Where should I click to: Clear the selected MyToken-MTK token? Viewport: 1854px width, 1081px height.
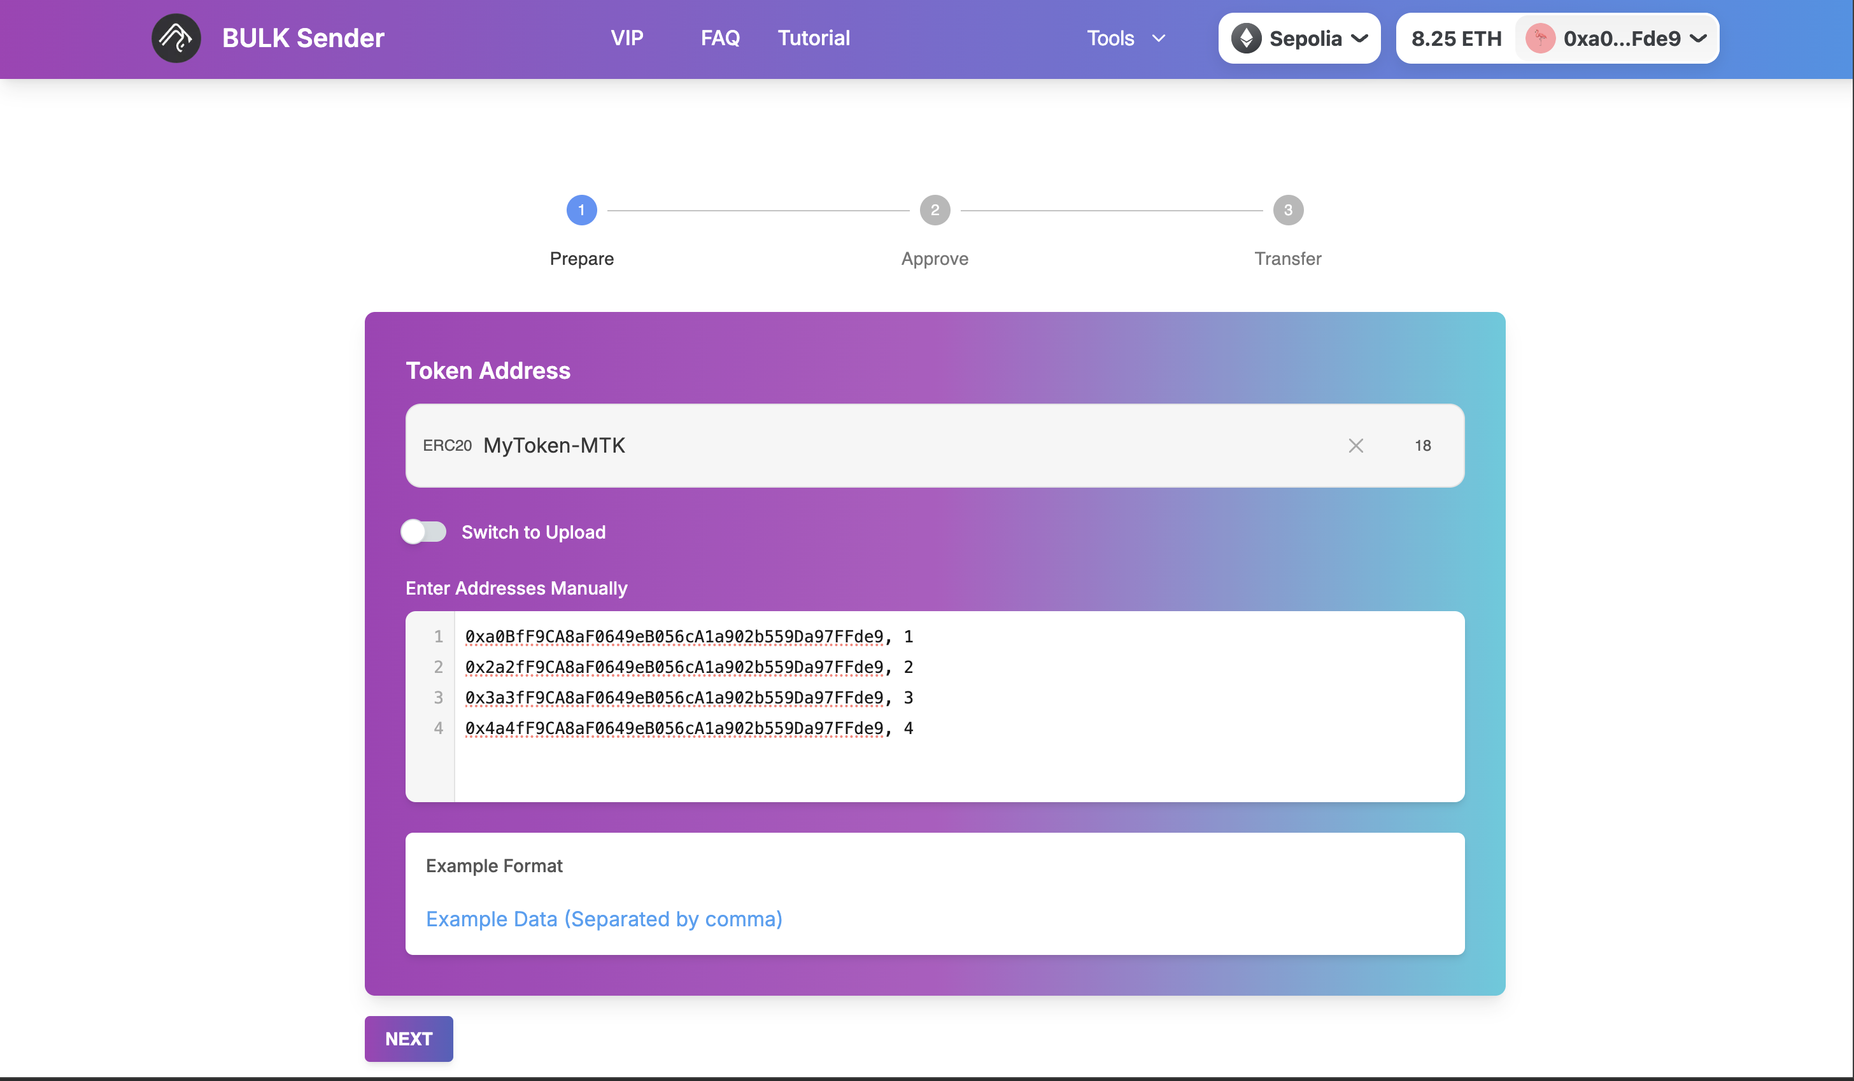click(1356, 445)
